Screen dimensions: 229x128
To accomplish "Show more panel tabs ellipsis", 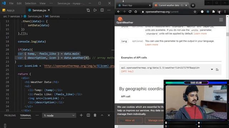I will [37, 115].
